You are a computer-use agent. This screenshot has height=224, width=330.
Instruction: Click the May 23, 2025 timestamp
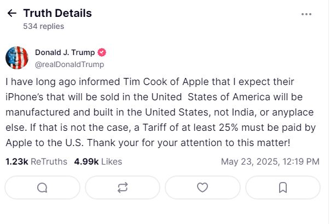(270, 161)
